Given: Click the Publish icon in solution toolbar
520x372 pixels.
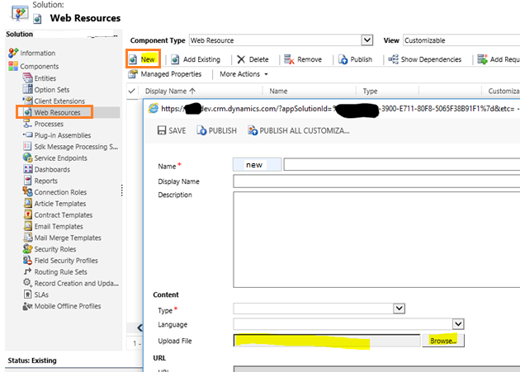Looking at the screenshot, I should coord(343,59).
